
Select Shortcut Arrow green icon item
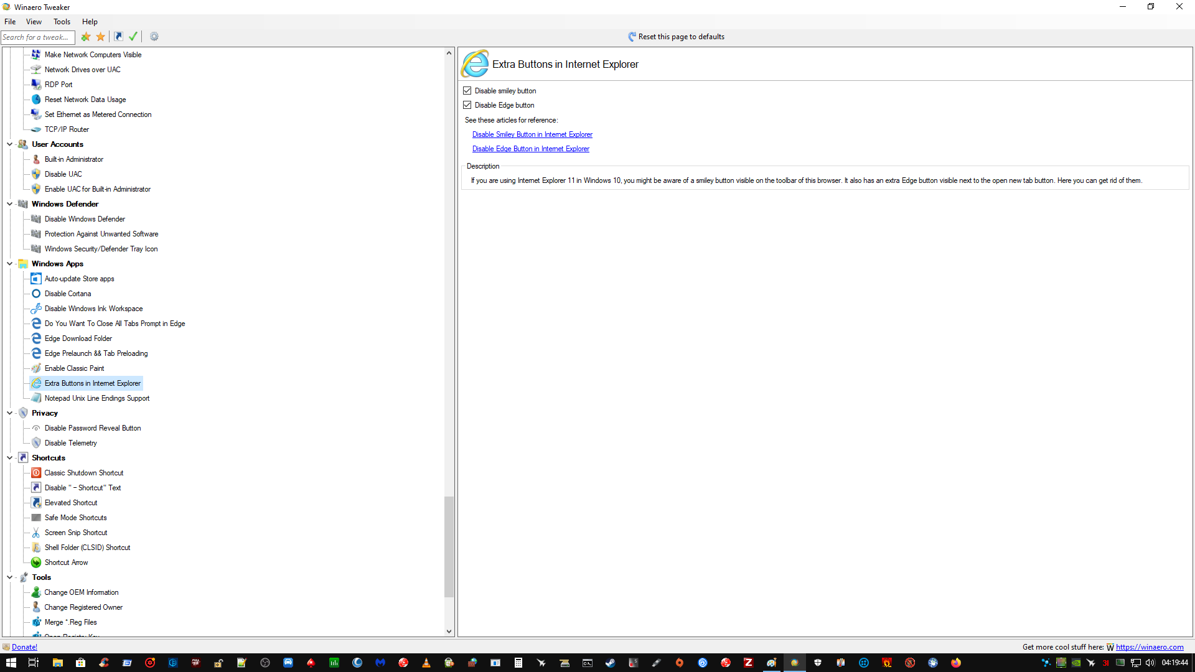coord(36,562)
